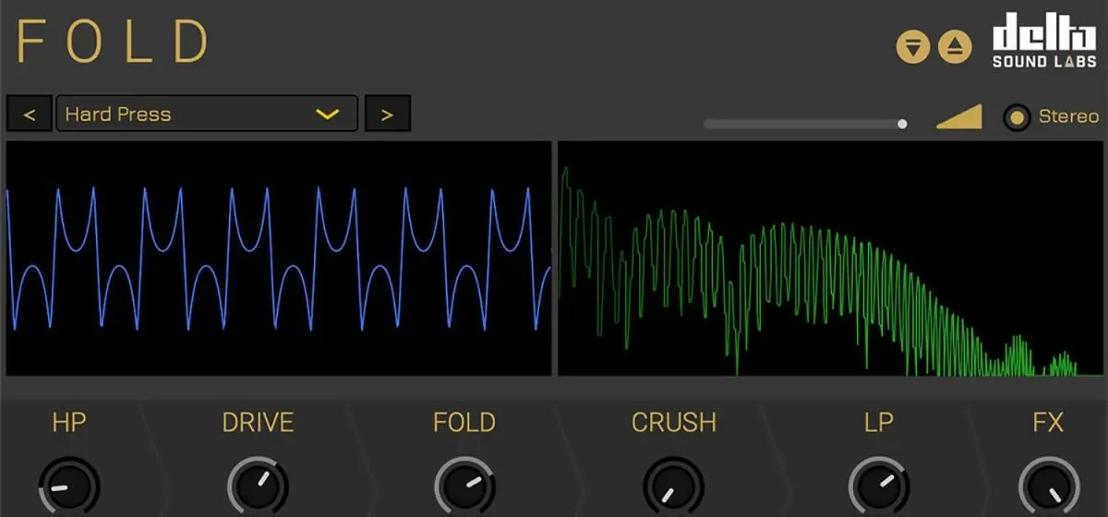Screen dimensions: 1108x517
Task: Go to the next preset arrow
Action: click(387, 114)
